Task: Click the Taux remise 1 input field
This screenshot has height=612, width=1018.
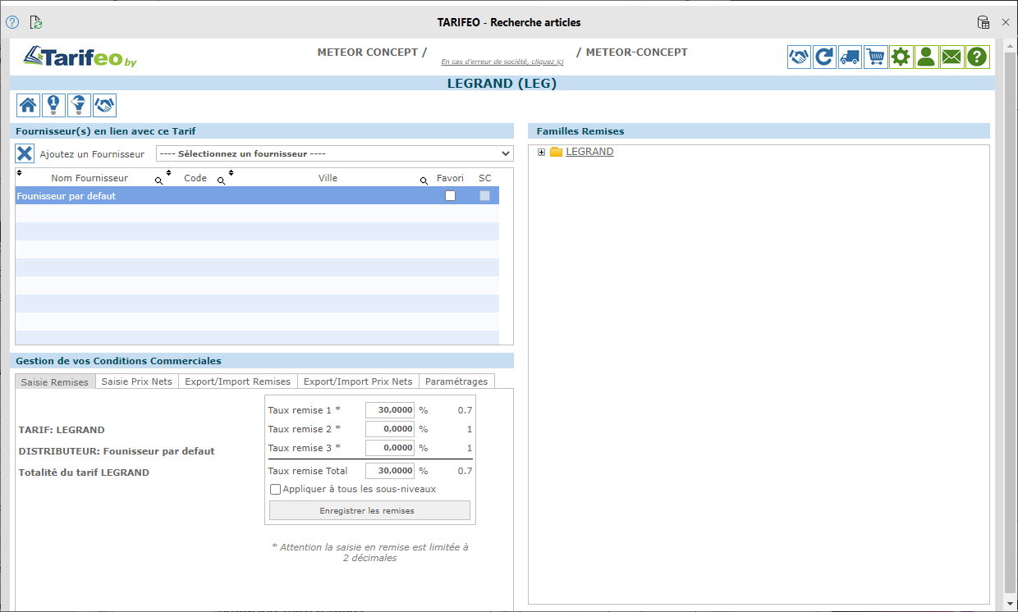Action: point(390,410)
